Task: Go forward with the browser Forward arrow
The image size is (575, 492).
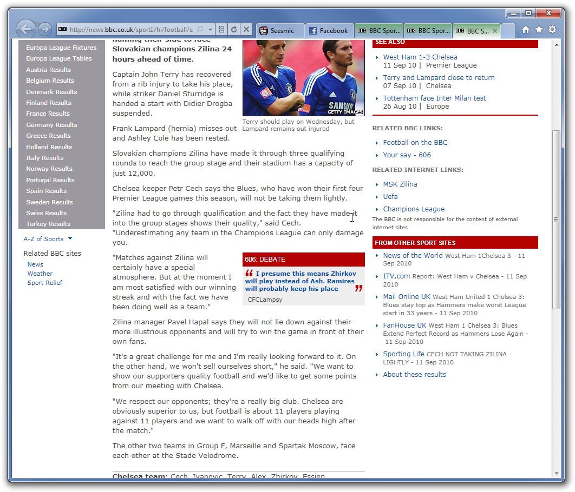Action: click(45, 29)
